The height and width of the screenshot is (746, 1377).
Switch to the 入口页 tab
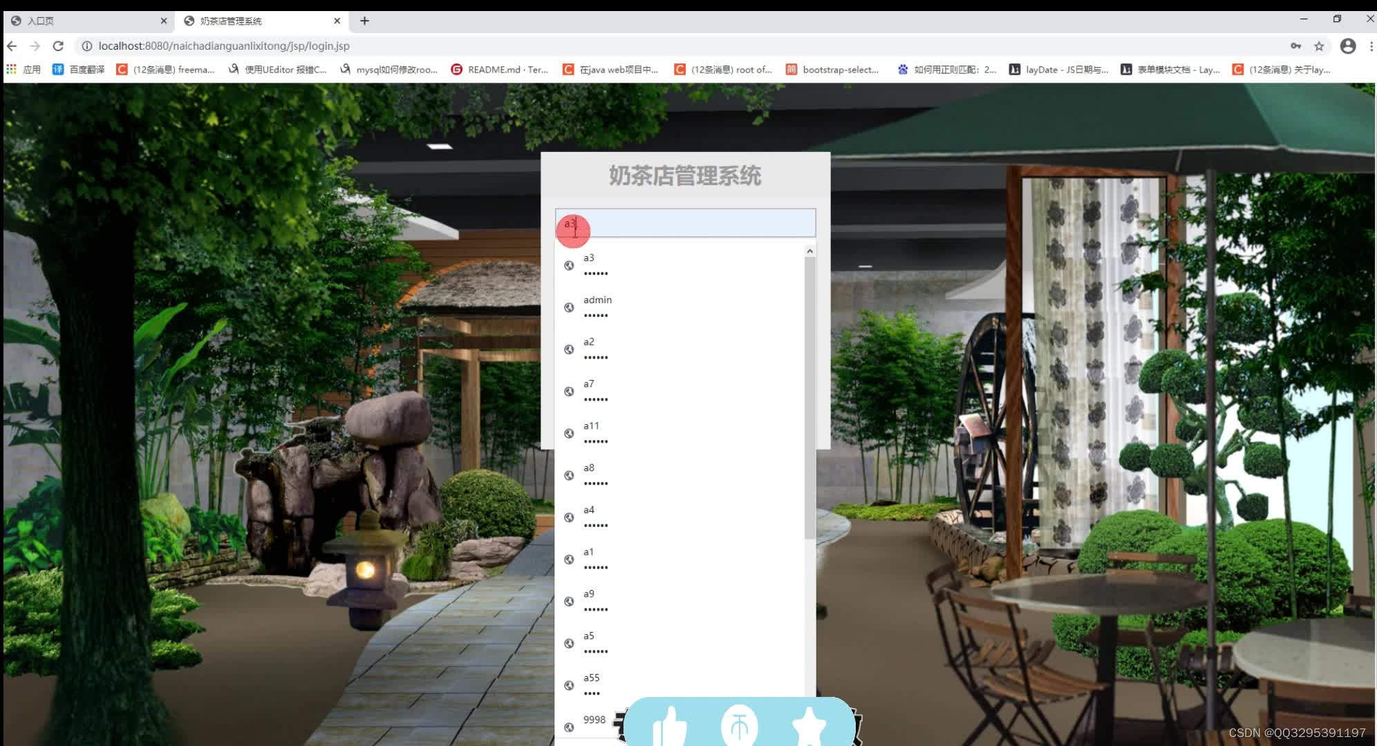(x=88, y=21)
